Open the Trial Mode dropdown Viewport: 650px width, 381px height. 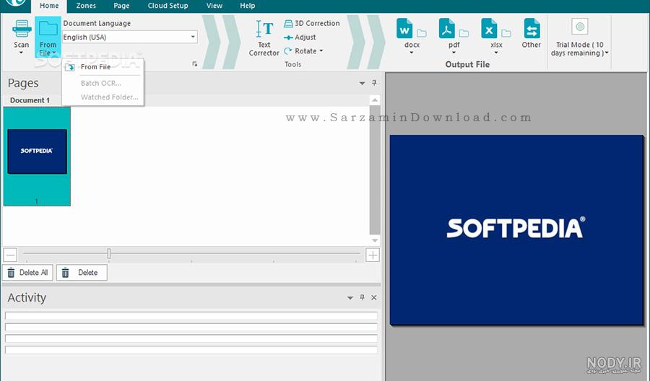tap(607, 53)
